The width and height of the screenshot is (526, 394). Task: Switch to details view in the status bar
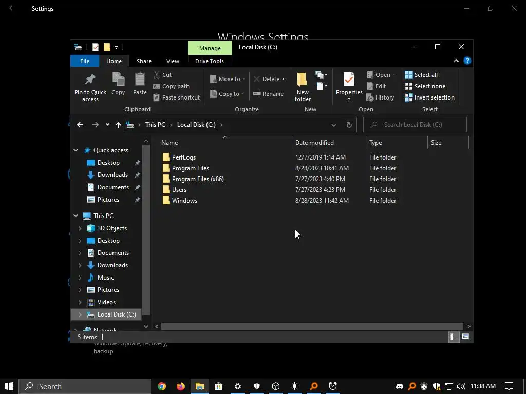[x=453, y=337]
